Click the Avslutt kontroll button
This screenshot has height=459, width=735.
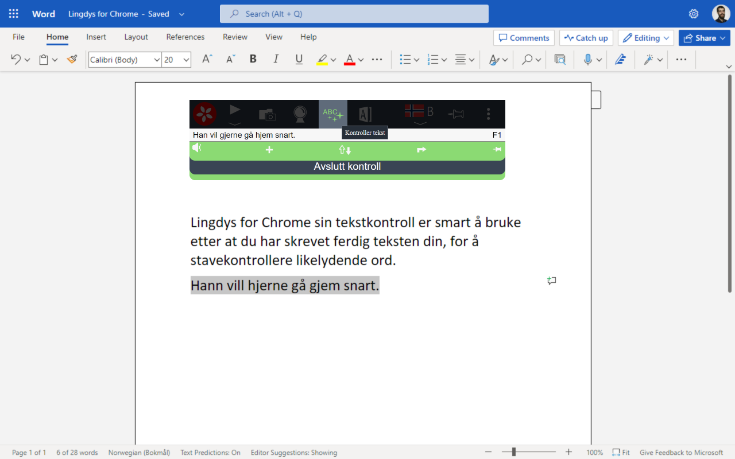coord(347,166)
